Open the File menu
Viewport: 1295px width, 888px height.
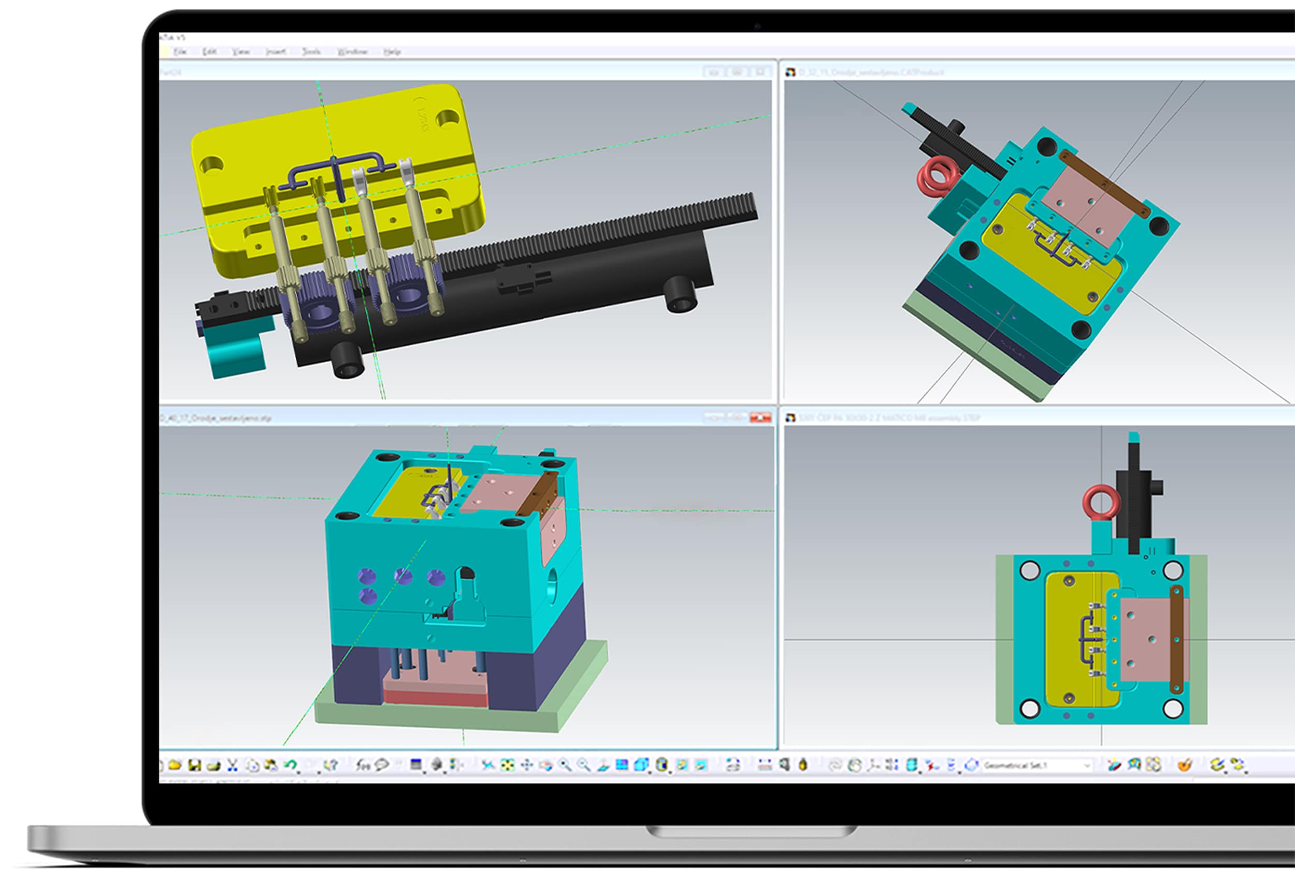(x=180, y=52)
